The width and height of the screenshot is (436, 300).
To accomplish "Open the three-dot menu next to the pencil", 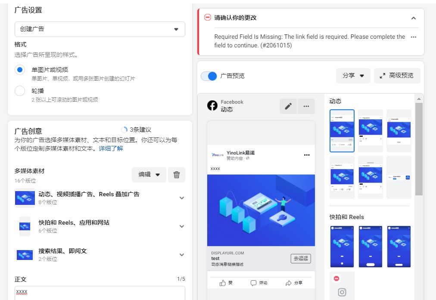I will point(306,106).
